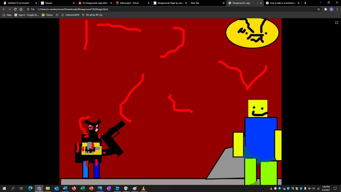Switch to the Seesaw tab
The width and height of the screenshot is (341, 192).
pos(57,3)
